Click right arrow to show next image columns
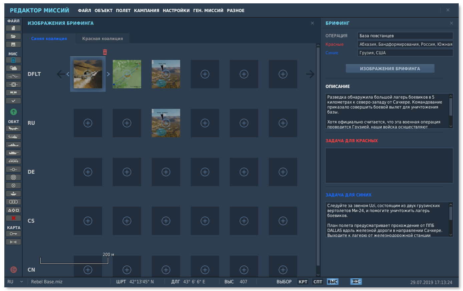Screen dimensions: 463x291 coord(310,74)
